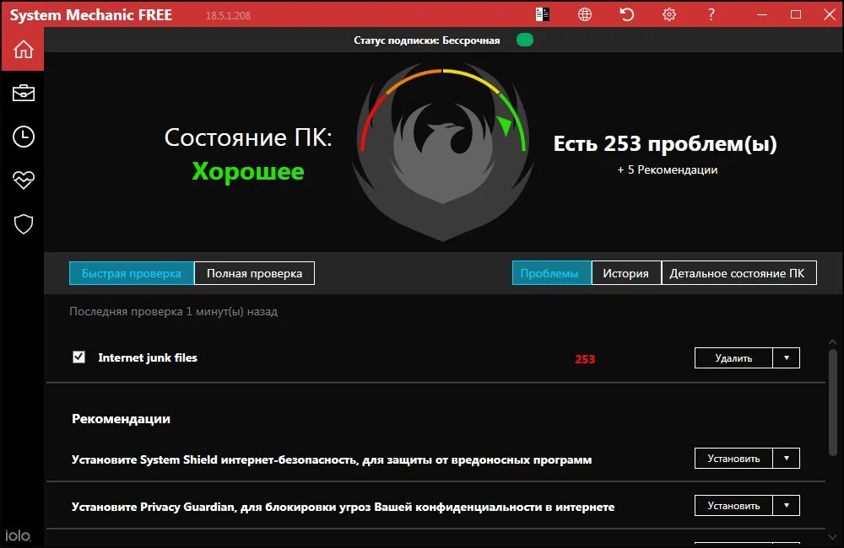Expand dropdown next to System Shield Установить
Screen dimensions: 844x548
pyautogui.click(x=787, y=458)
